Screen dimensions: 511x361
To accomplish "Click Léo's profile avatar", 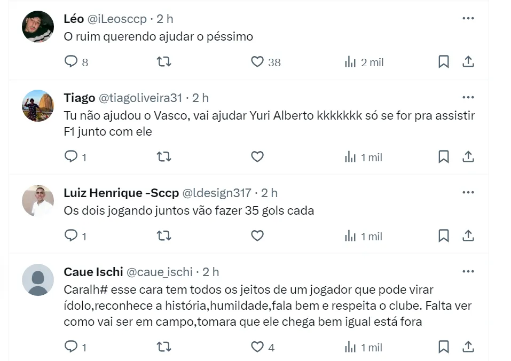I will pyautogui.click(x=38, y=27).
